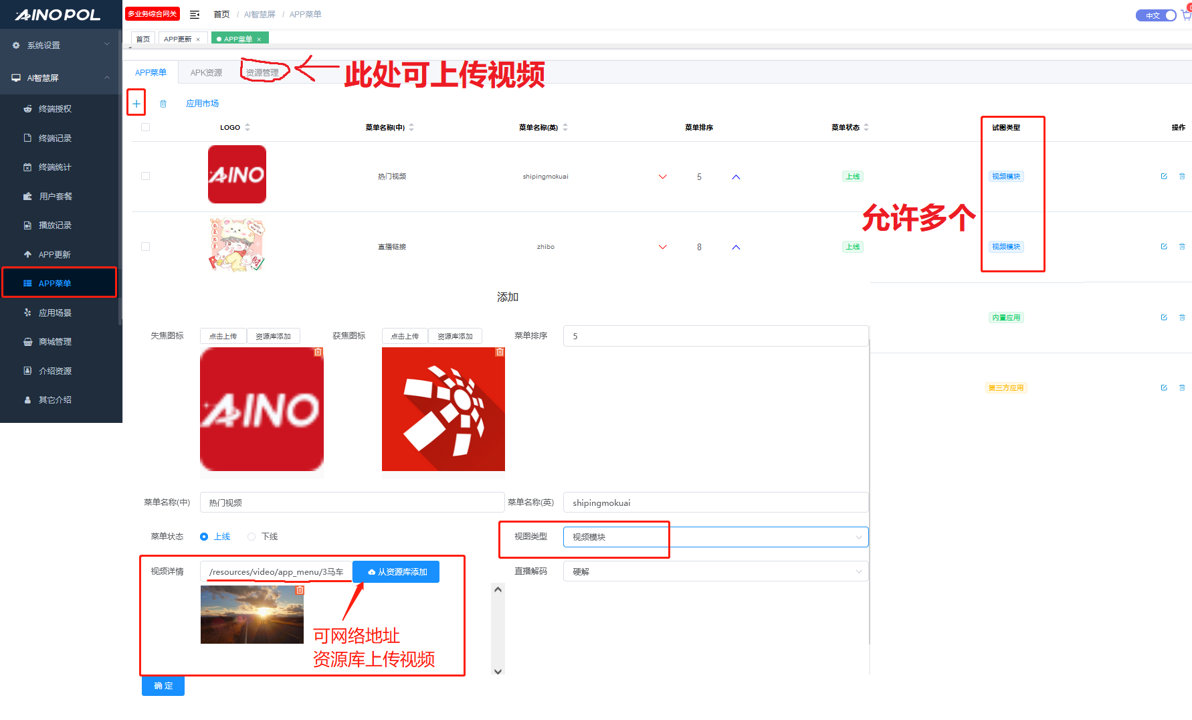The image size is (1192, 720).
Task: Click the edit icon for the 热门视频 row
Action: pyautogui.click(x=1164, y=177)
